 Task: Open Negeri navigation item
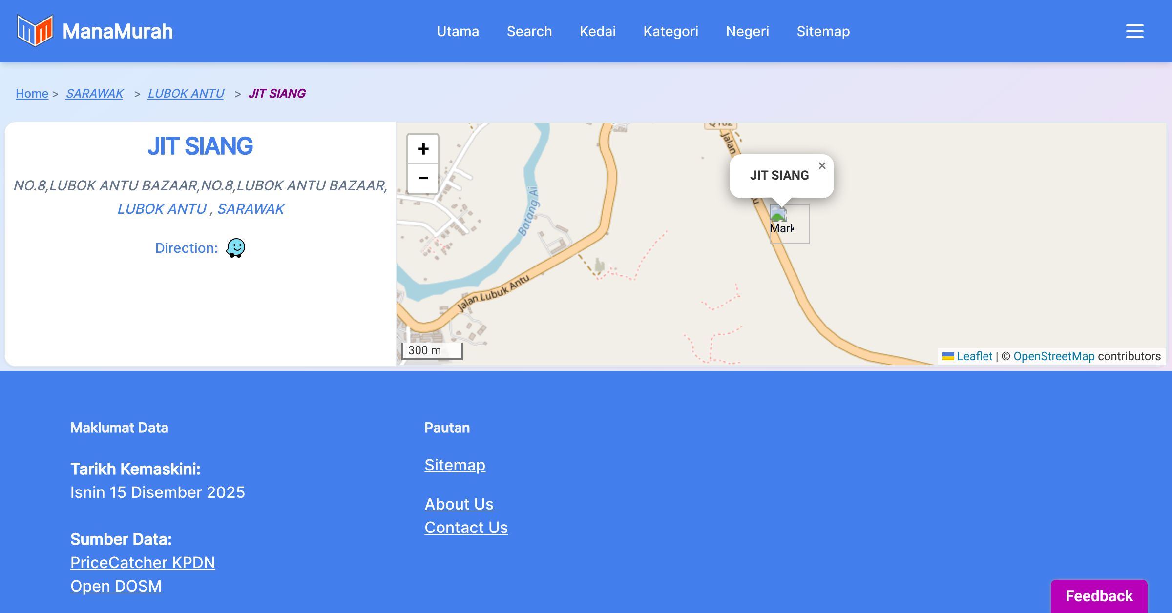click(747, 31)
